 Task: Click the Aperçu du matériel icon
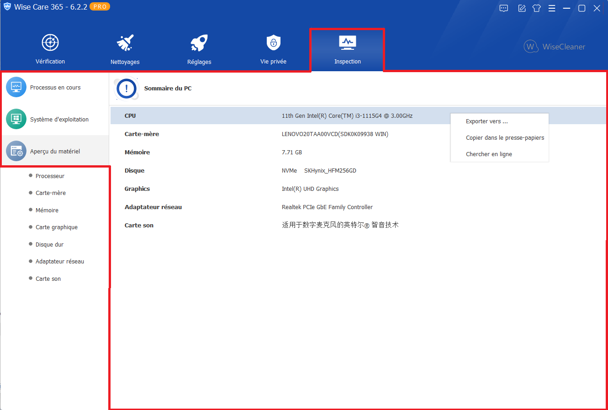coord(16,151)
